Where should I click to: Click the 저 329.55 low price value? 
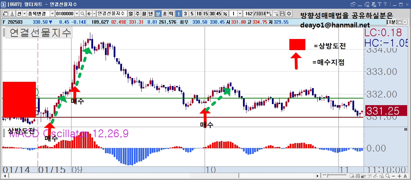279,22
